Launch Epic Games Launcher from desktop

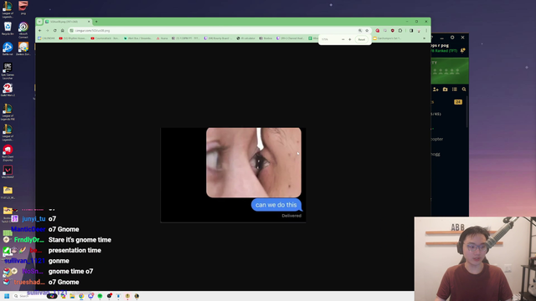click(8, 71)
